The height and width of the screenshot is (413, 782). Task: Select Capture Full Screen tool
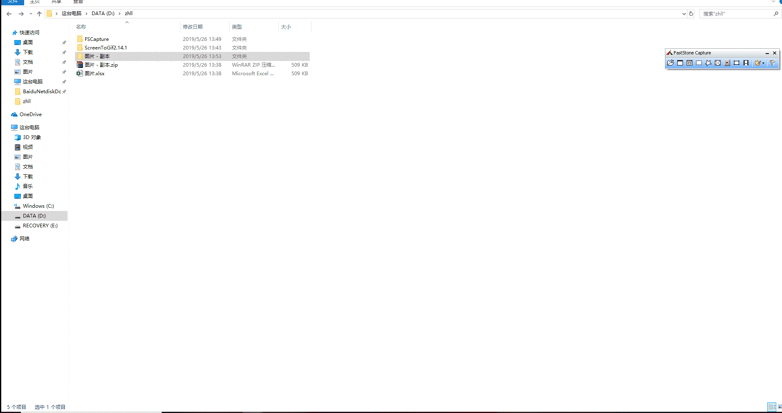(x=718, y=63)
